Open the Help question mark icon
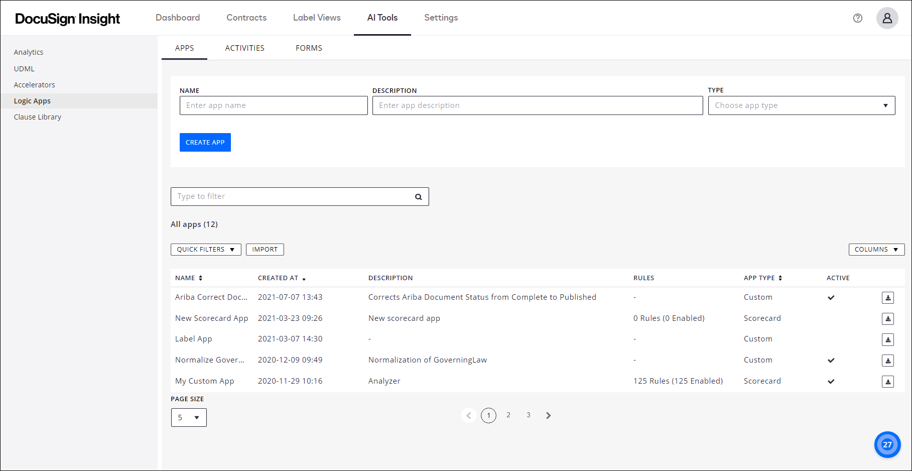 point(858,18)
